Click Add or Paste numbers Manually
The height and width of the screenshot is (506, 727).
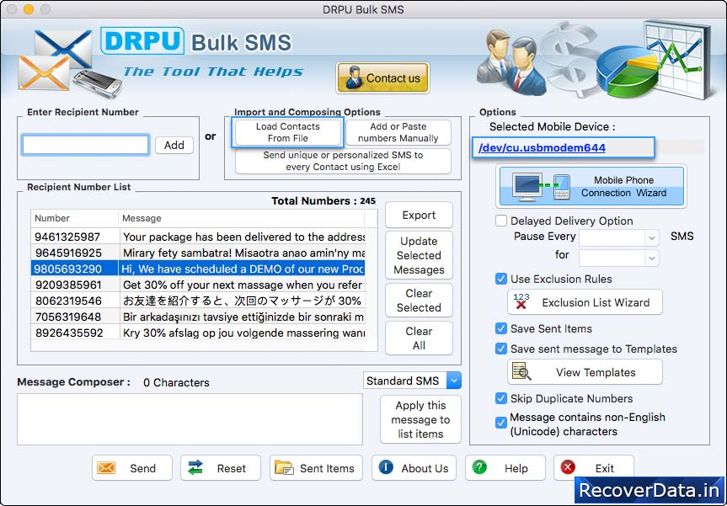(398, 132)
